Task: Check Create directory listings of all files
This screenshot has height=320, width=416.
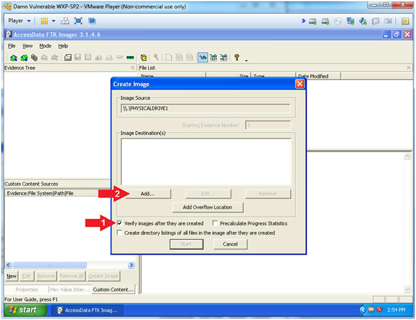Action: [119, 233]
